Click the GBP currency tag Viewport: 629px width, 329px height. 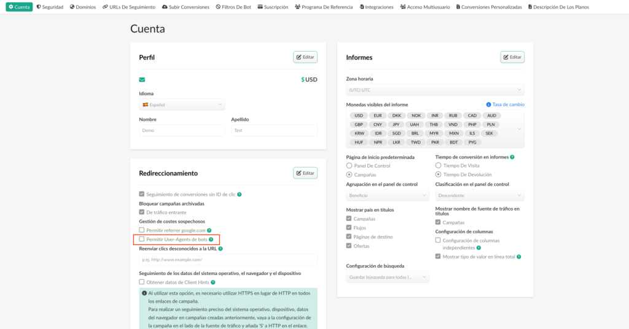point(359,125)
